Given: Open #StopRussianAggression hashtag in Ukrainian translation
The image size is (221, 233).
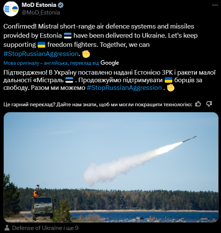Looking at the screenshot, I should click(x=124, y=88).
